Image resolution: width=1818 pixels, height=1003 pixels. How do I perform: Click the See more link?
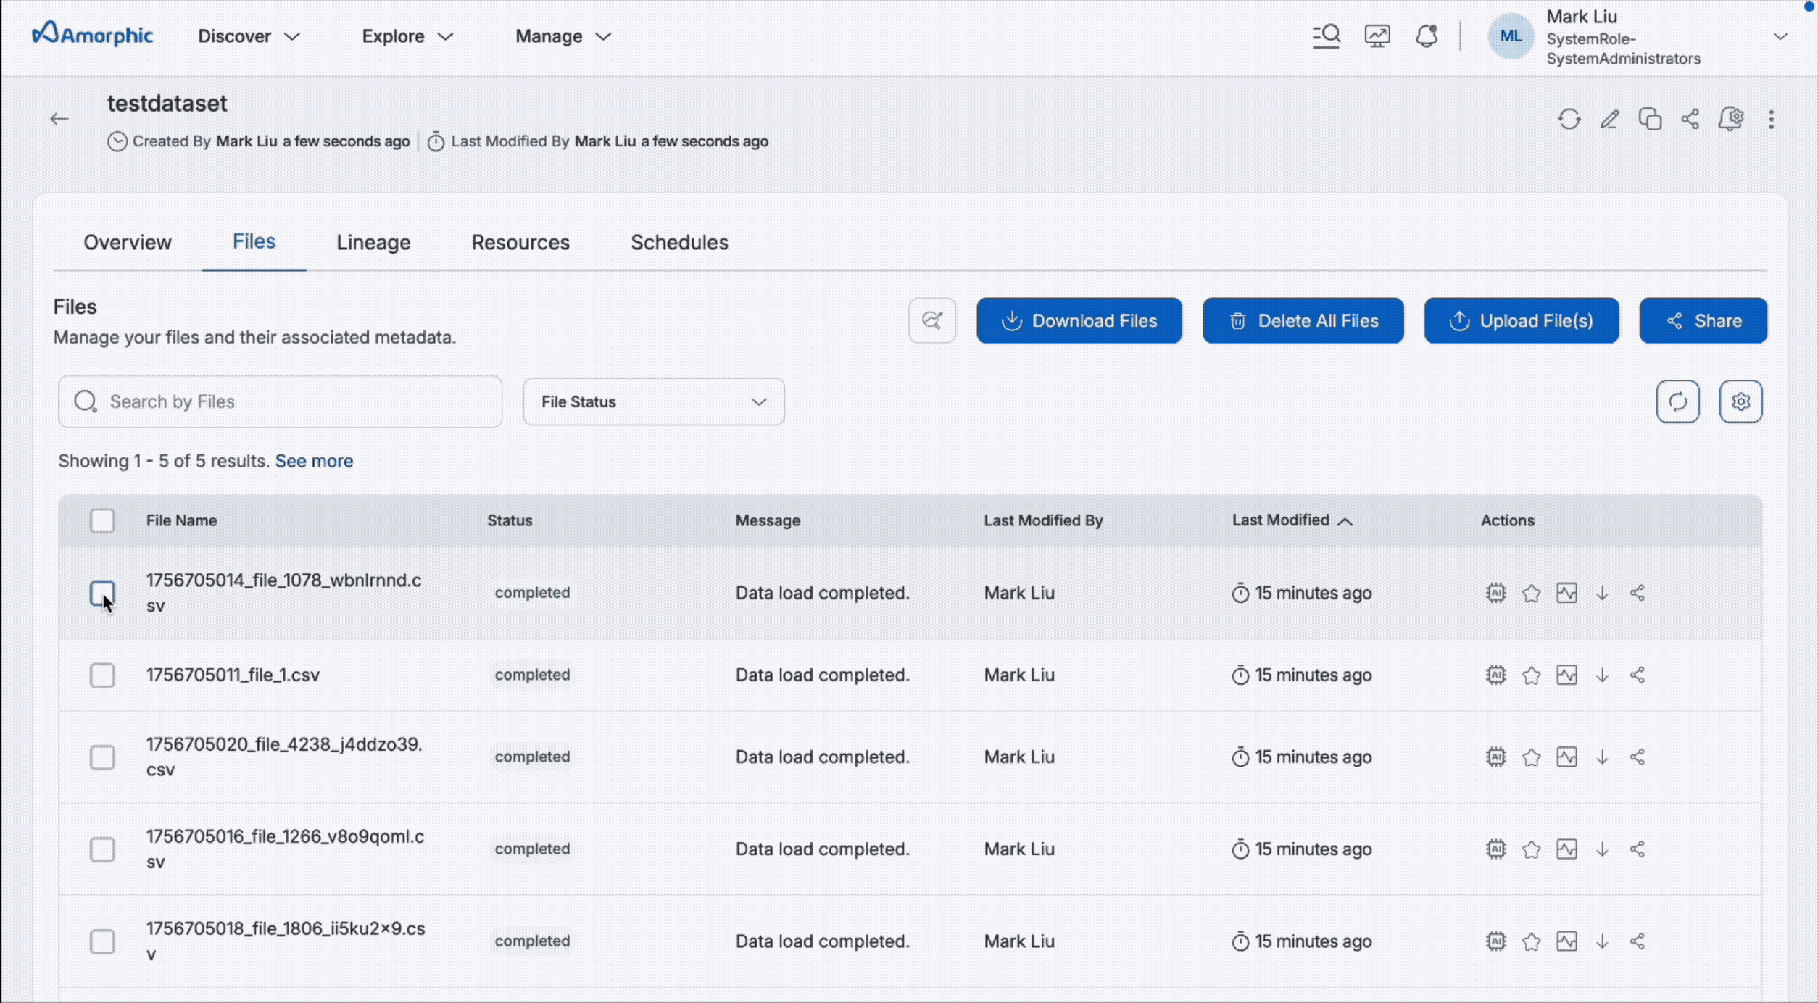[x=314, y=461]
